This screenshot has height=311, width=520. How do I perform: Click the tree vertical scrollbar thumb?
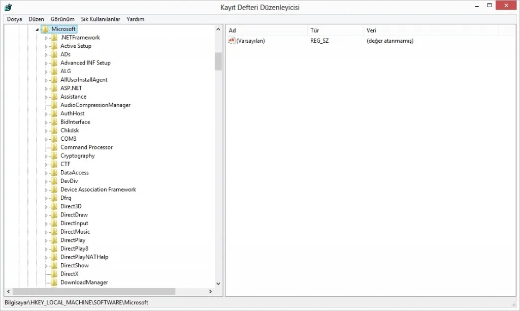(x=218, y=61)
